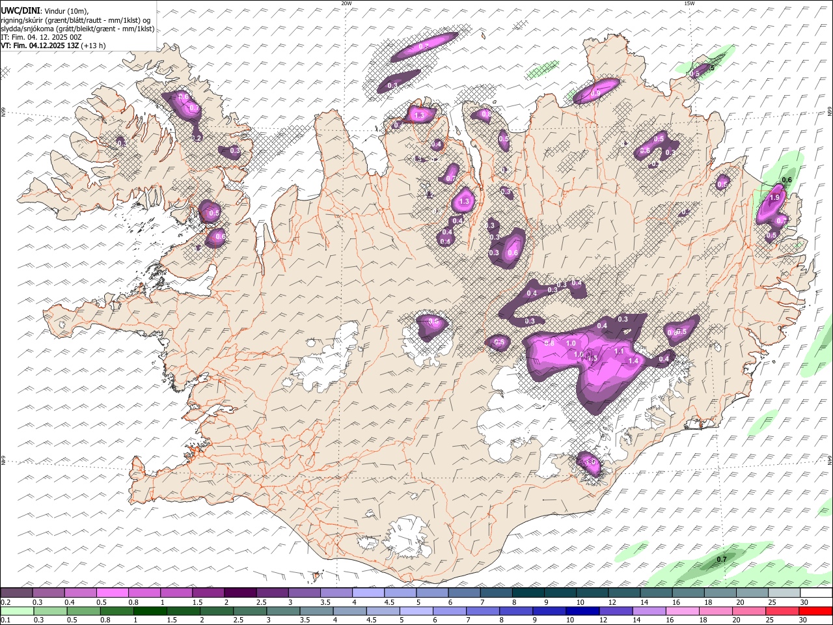Click the '1.1' value in the large magenta area
Image resolution: width=833 pixels, height=625 pixels.
tap(620, 351)
